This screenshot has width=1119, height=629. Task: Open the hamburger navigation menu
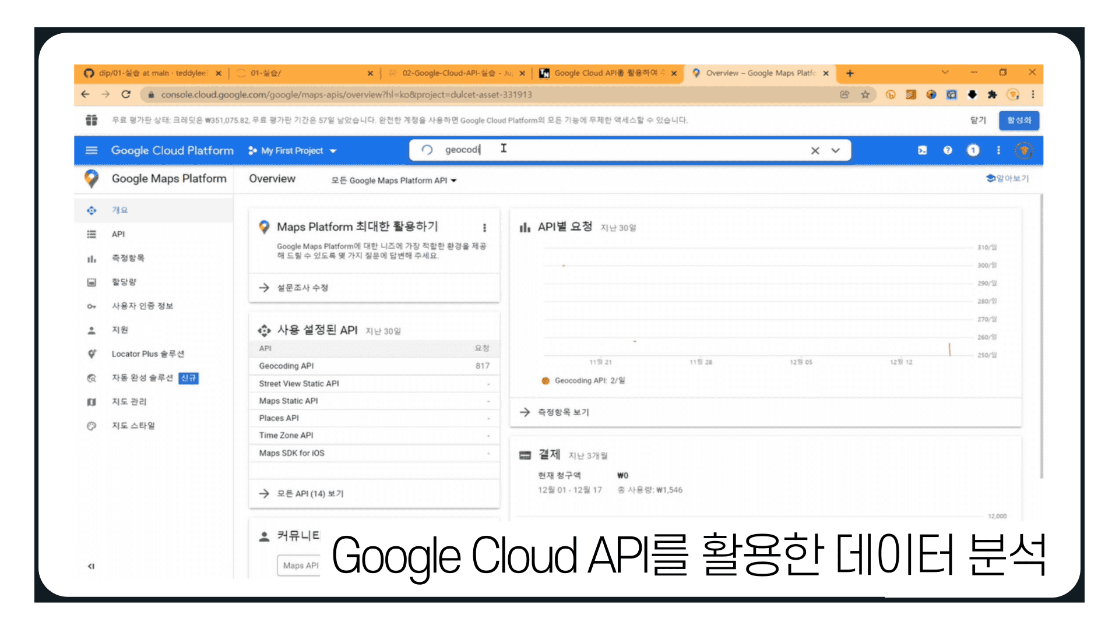coord(92,150)
